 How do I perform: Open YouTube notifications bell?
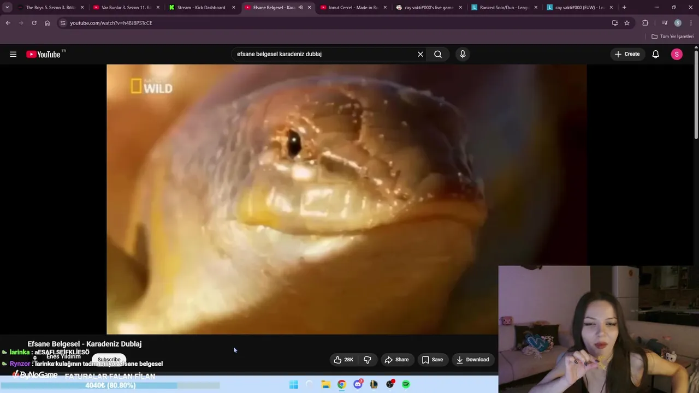point(656,54)
